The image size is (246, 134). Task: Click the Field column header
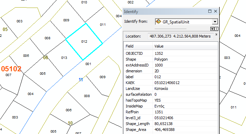pos(138,46)
